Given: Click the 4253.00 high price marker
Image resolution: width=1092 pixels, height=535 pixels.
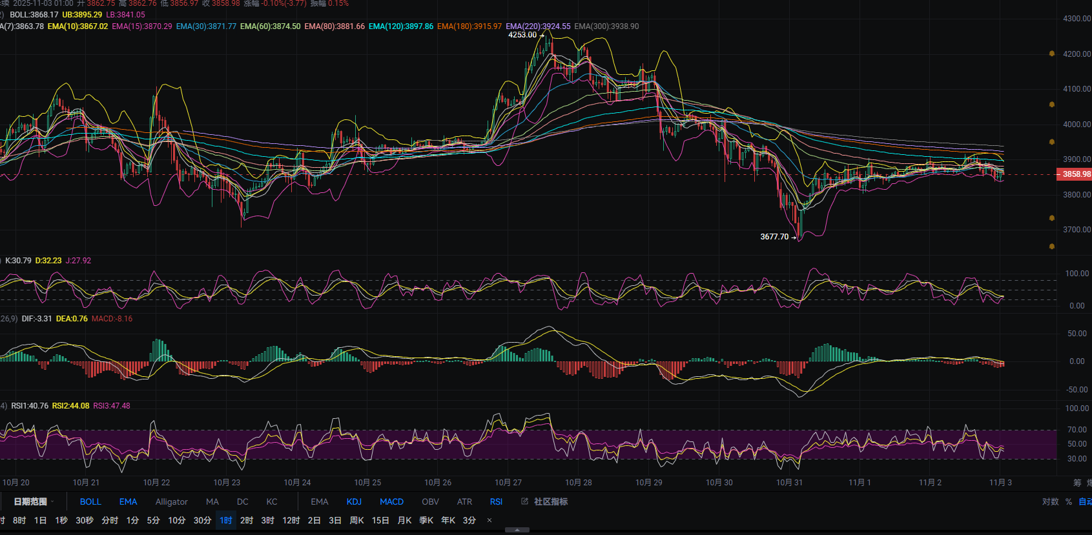Looking at the screenshot, I should point(522,35).
